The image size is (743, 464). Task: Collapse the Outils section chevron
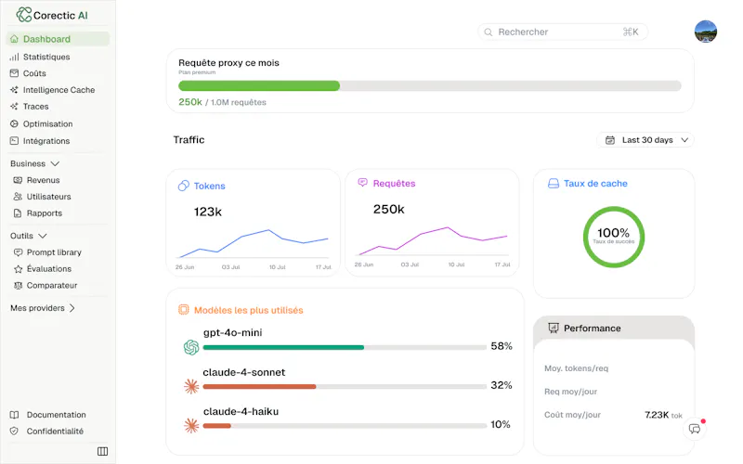[43, 236]
